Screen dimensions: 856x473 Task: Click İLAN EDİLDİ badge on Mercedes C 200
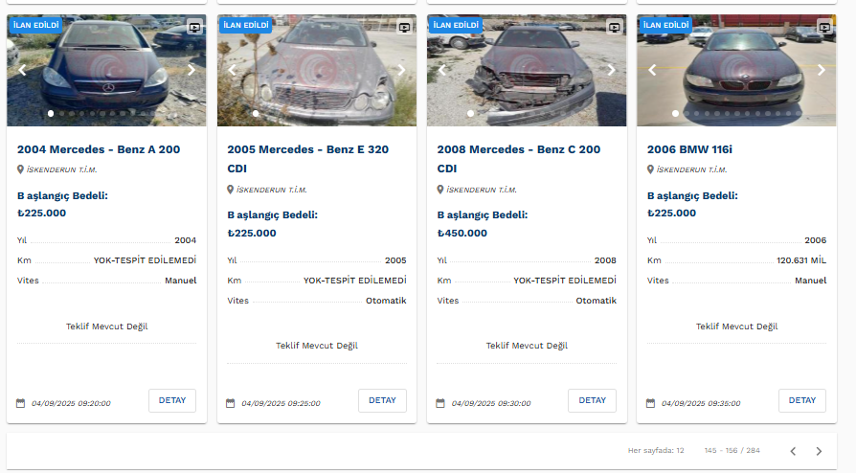(455, 25)
